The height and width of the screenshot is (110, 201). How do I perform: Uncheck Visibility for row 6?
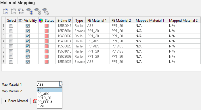point(28,51)
